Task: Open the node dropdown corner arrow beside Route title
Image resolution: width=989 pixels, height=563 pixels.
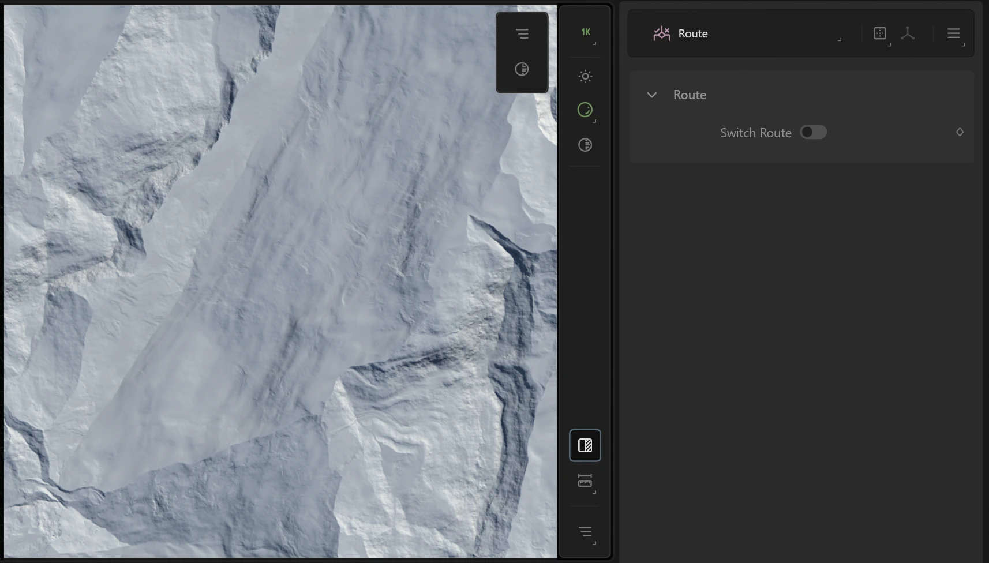Action: point(840,39)
